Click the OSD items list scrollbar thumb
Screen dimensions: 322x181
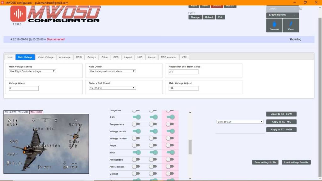[190, 147]
